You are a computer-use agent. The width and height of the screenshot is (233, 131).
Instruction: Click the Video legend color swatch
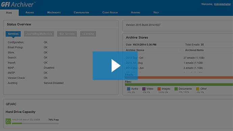(144, 89)
